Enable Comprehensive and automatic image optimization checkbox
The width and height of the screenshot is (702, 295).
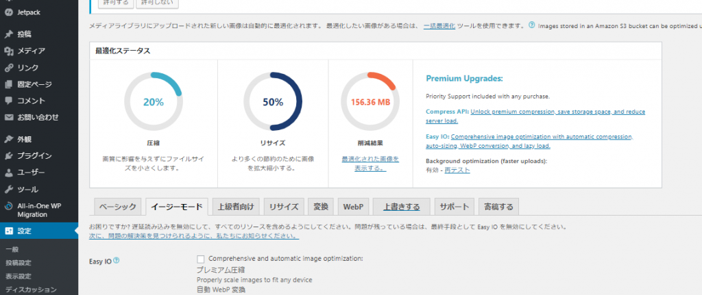201,259
